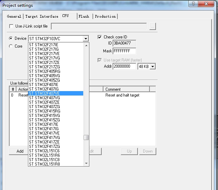Select ST STM32F407IG in device list
Image resolution: width=218 pixels, height=190 pixels.
56,89
